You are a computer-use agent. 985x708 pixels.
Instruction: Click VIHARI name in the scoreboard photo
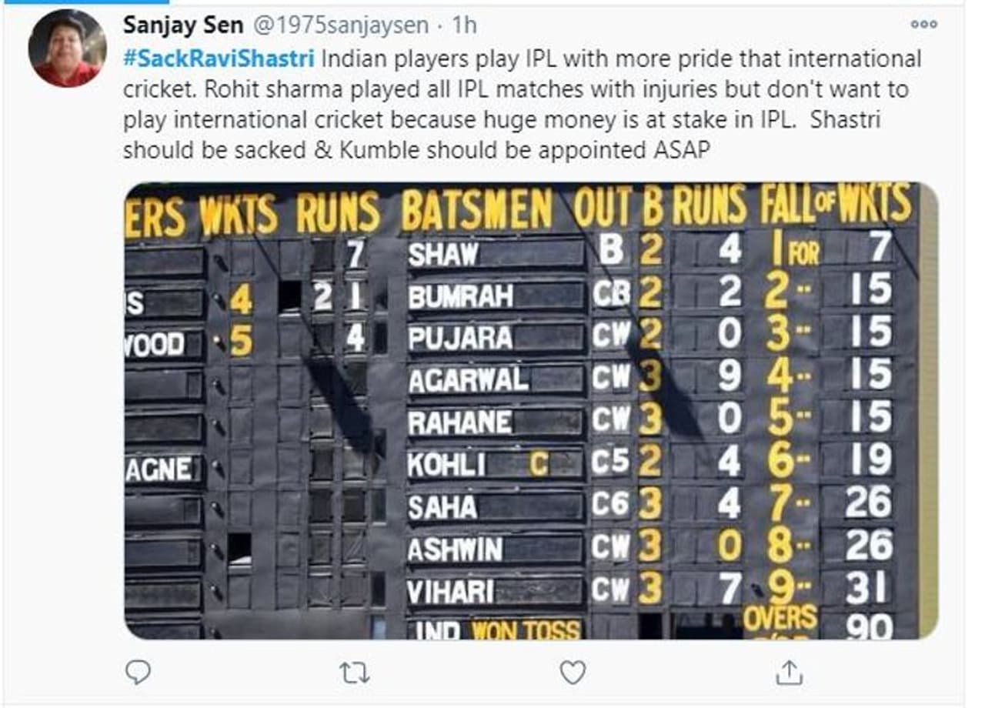[450, 591]
